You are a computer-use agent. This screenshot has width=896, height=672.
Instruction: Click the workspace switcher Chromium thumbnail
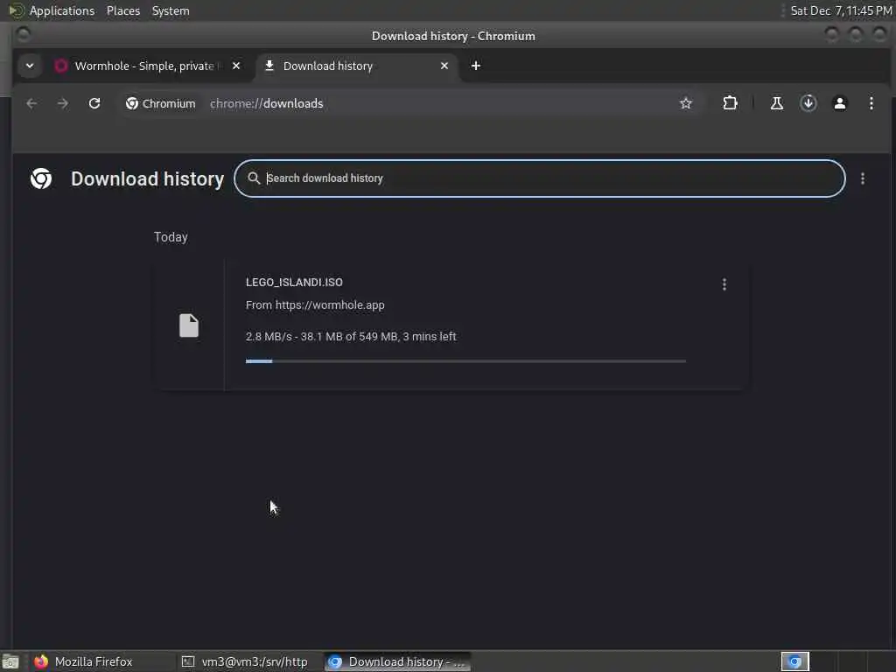pyautogui.click(x=794, y=661)
